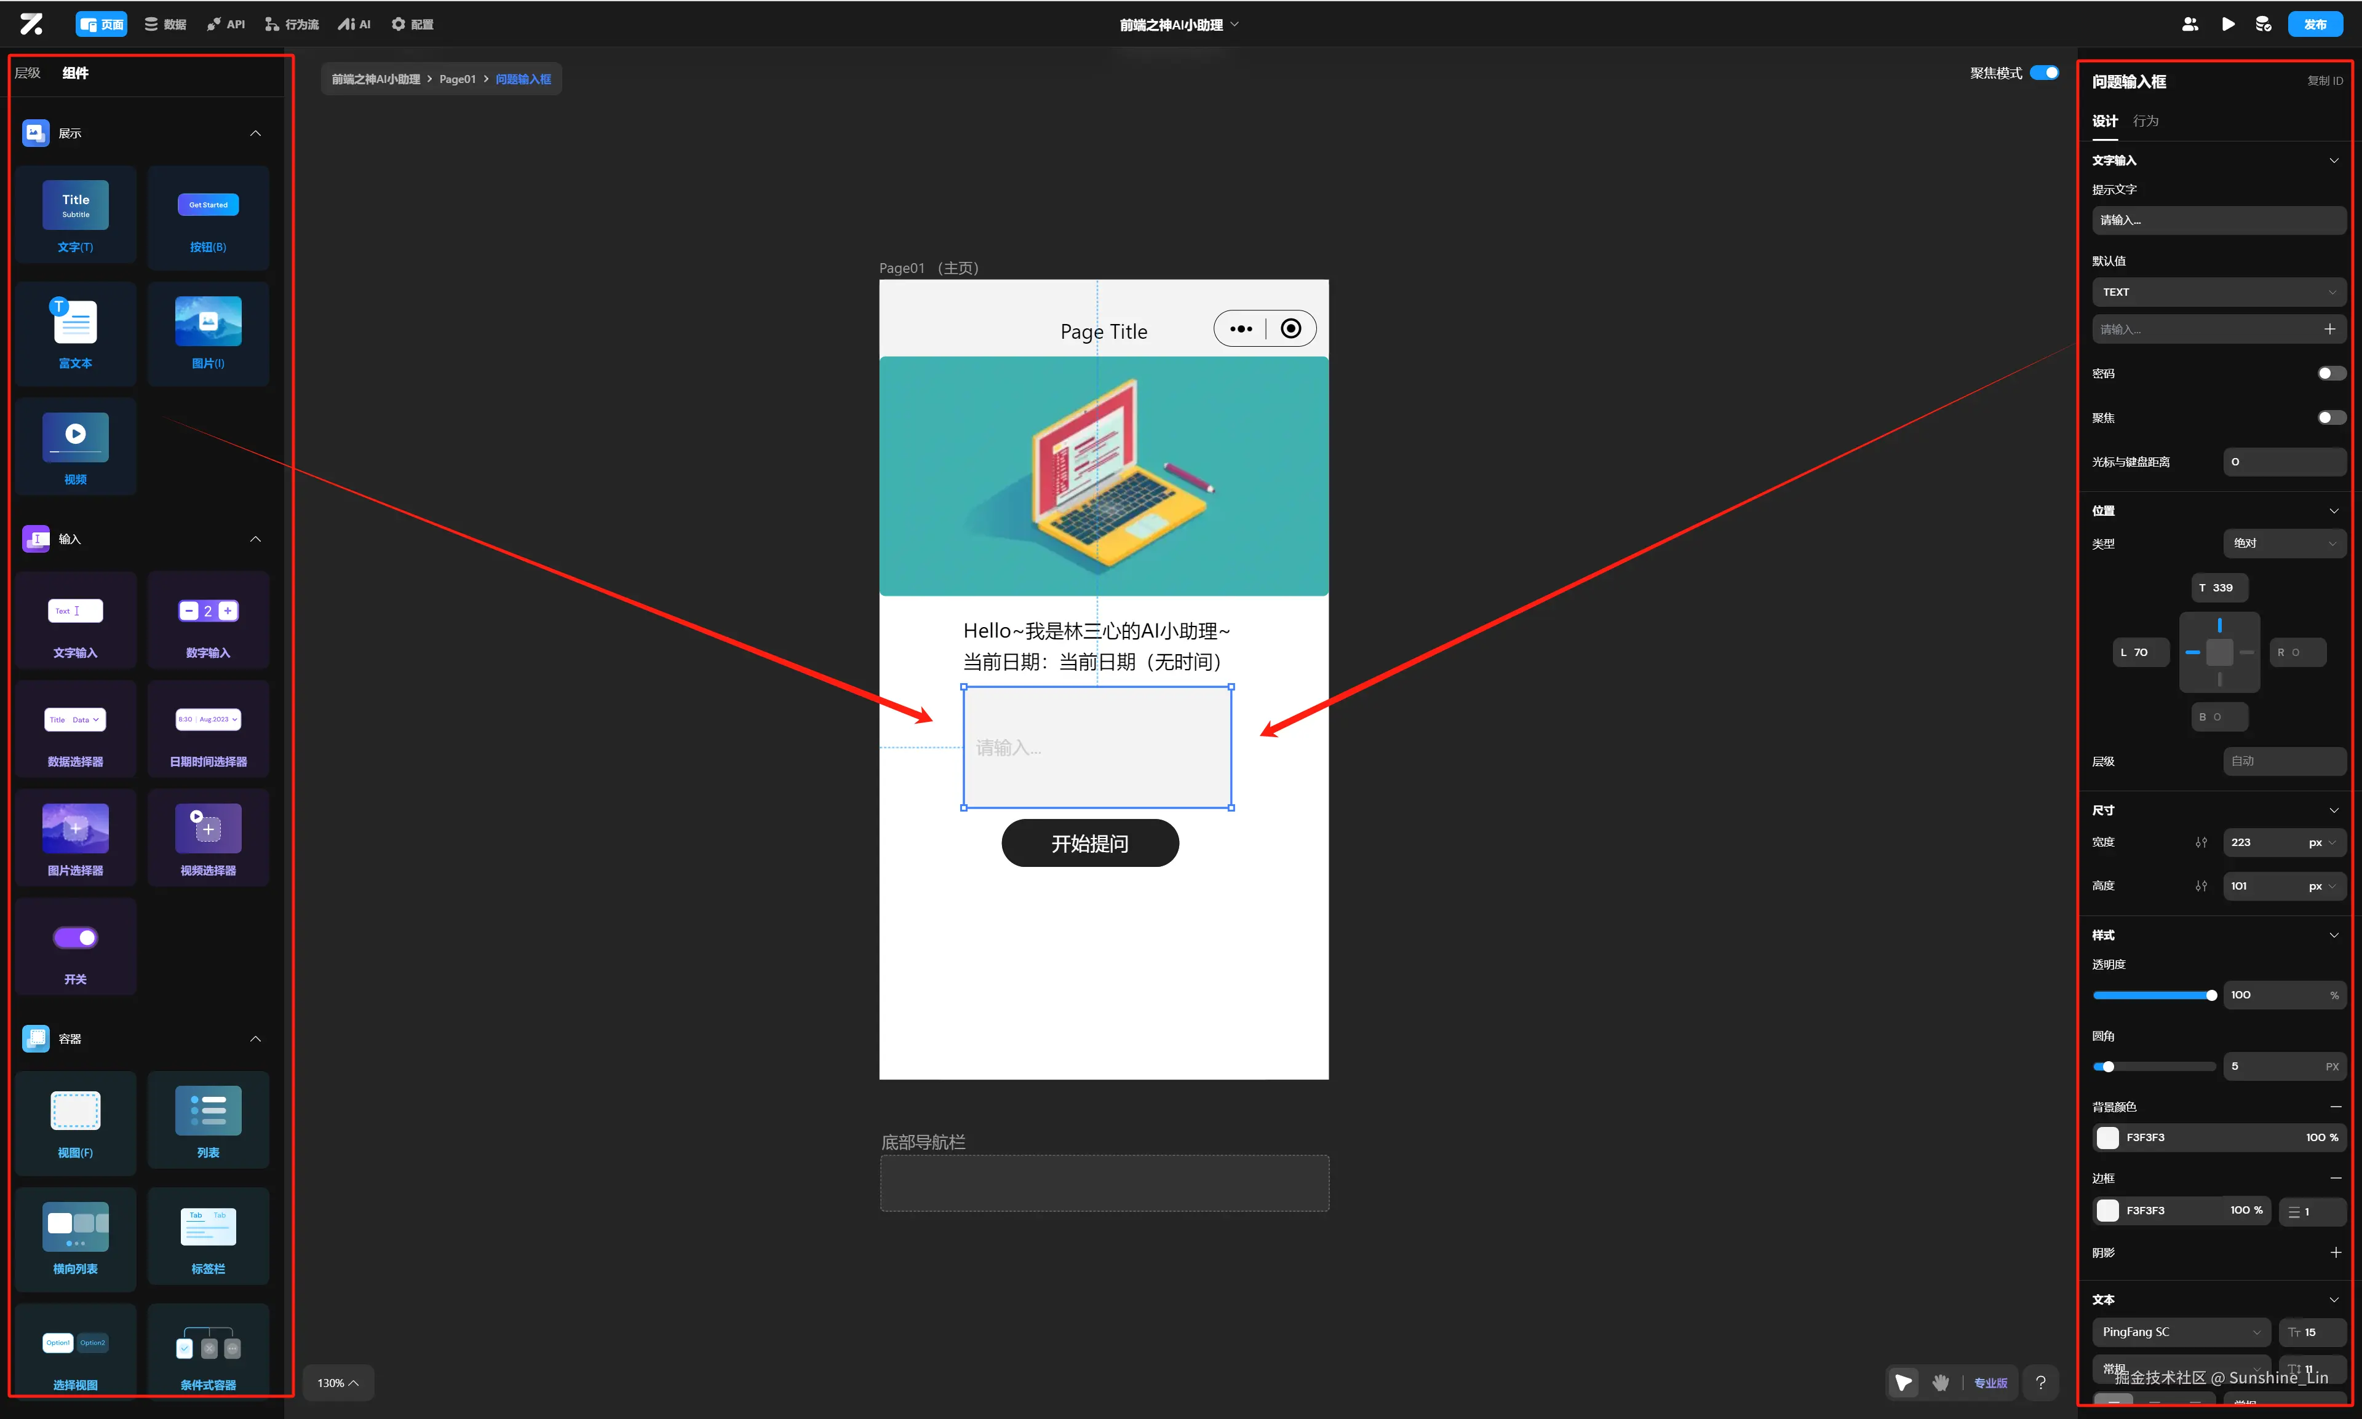Screen dimensions: 2362x1419
Task: Switch to the 行为 tab
Action: 2145,121
